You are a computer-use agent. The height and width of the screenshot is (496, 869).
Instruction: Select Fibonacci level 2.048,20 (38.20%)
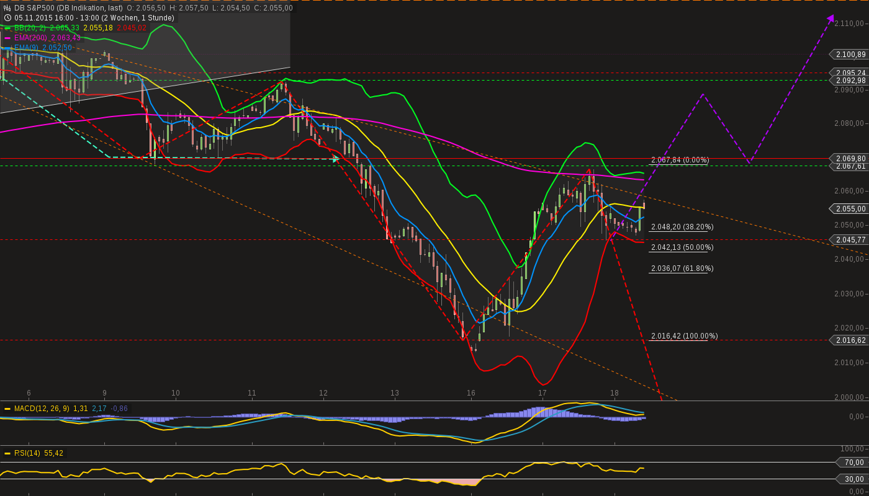[682, 227]
